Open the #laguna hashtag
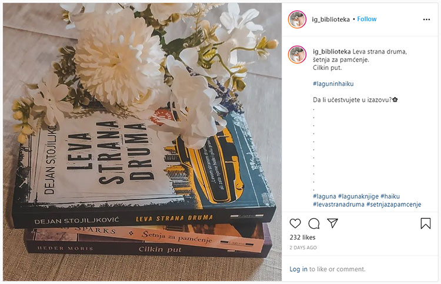 [325, 196]
